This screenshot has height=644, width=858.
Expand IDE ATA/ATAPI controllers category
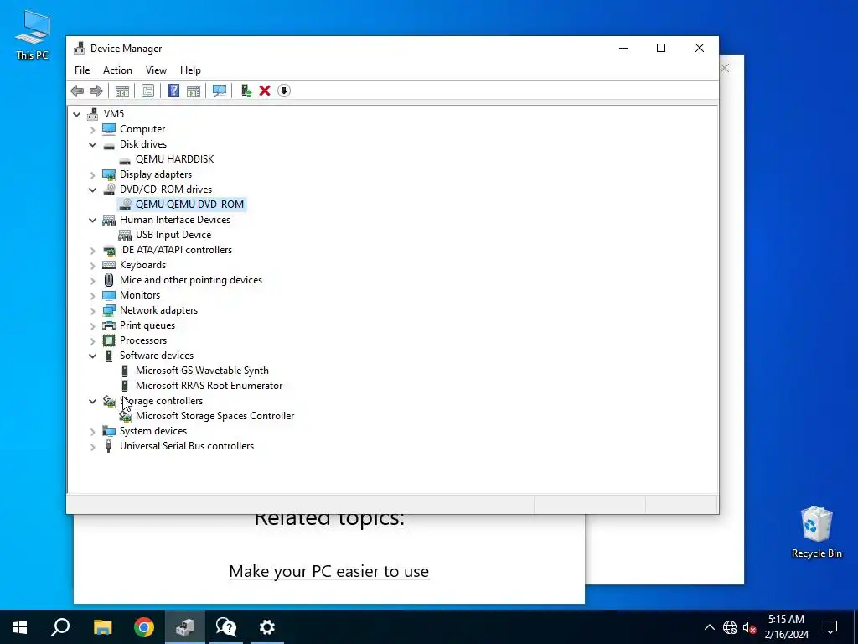pyautogui.click(x=92, y=251)
